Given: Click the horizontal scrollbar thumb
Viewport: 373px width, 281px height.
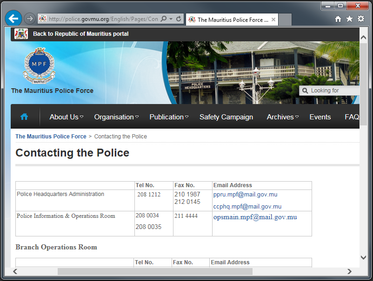Looking at the screenshot, I should [155, 271].
